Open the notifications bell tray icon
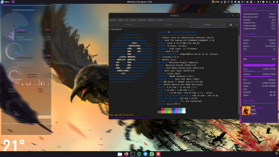This screenshot has height=157, width=279. click(258, 2)
